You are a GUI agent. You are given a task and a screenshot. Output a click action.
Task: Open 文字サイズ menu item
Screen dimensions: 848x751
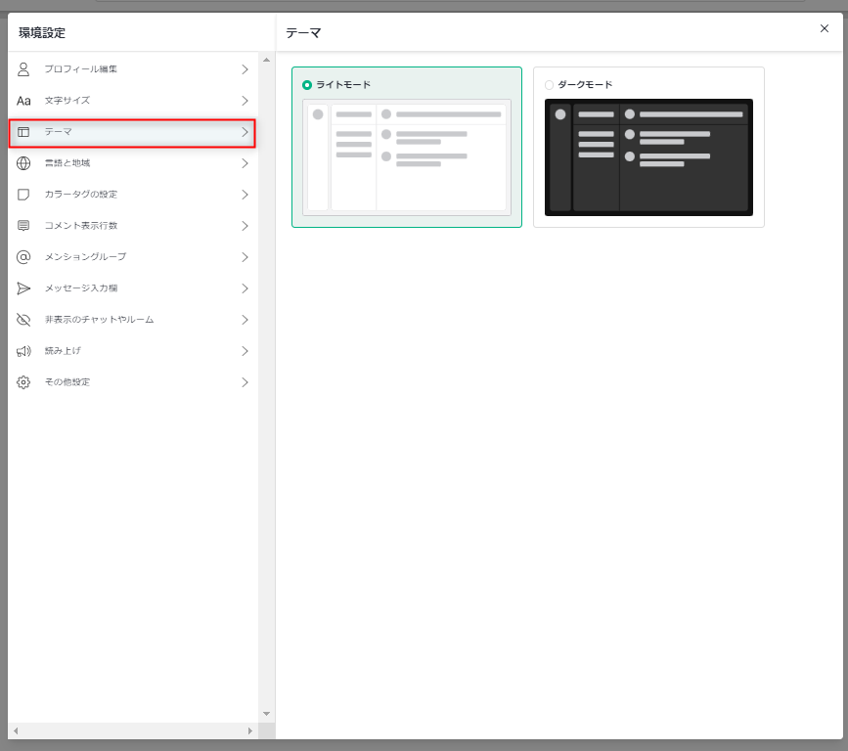[132, 101]
